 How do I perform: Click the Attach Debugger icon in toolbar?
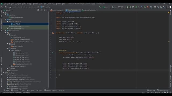click(145, 7)
